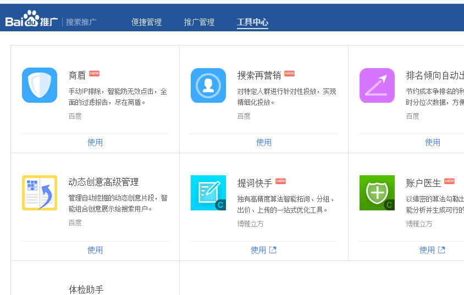Click 使用 link under 排名倾向 tool
The image size is (464, 295).
[x=432, y=142]
